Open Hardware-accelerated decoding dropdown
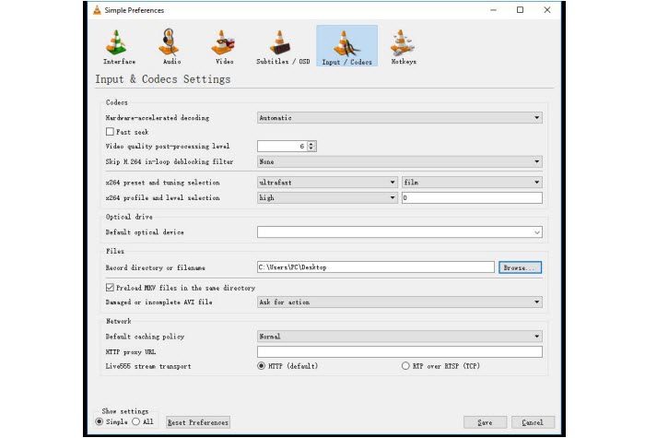645x438 pixels. (399, 118)
